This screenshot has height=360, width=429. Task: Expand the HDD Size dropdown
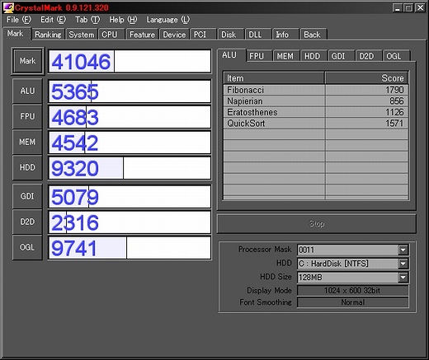pos(403,278)
